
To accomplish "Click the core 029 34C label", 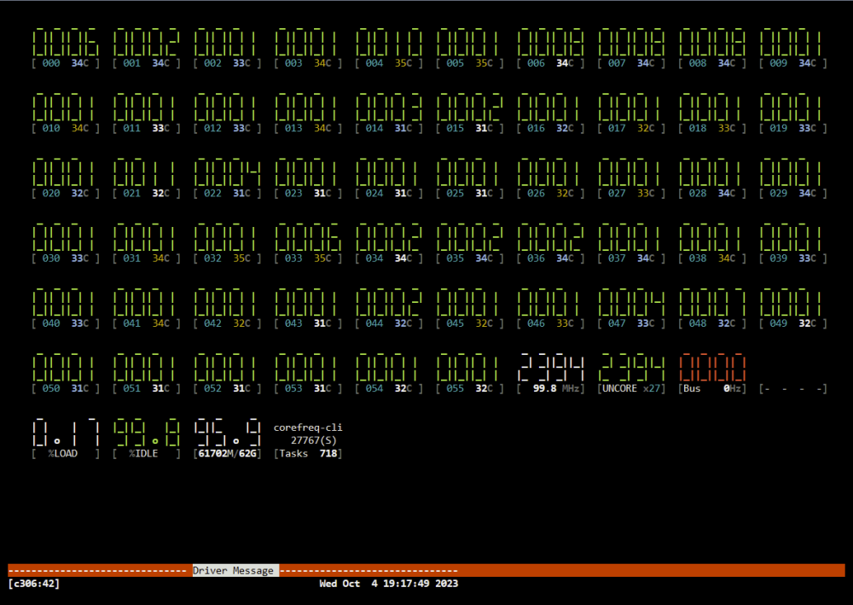I will tap(793, 193).
